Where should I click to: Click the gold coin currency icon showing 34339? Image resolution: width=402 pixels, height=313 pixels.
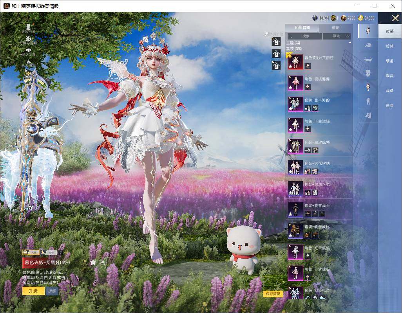click(x=361, y=18)
